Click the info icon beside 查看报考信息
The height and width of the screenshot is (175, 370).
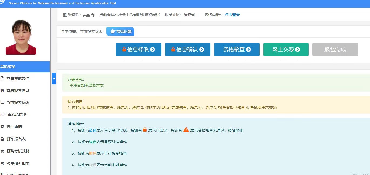coord(2,91)
